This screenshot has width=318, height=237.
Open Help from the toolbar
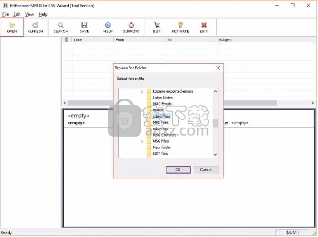108,28
